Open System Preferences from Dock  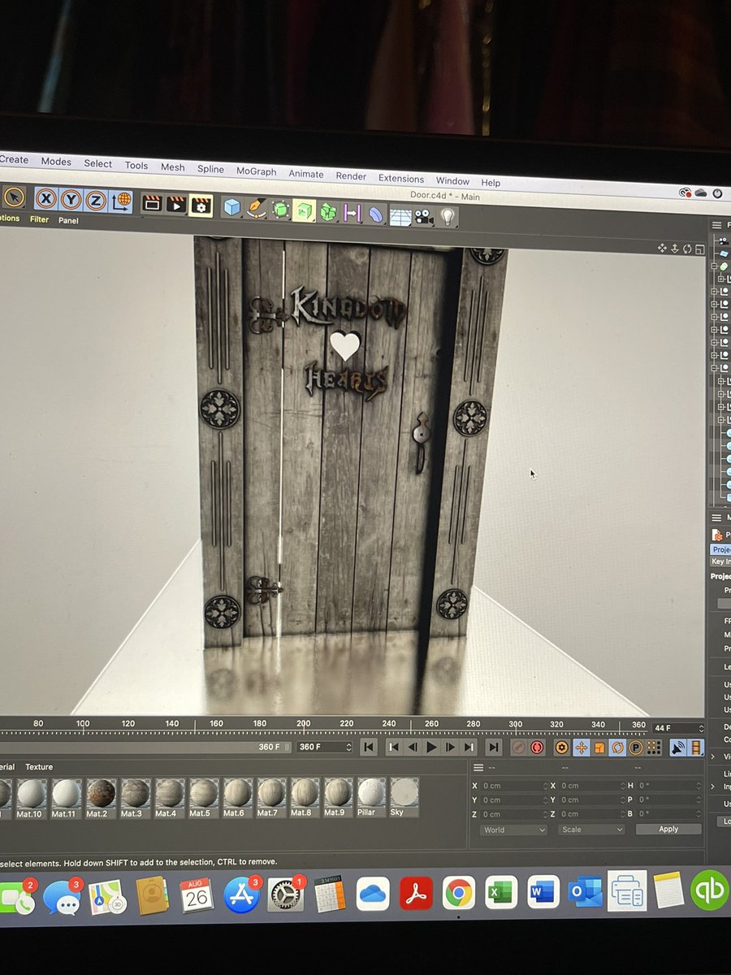coord(285,894)
